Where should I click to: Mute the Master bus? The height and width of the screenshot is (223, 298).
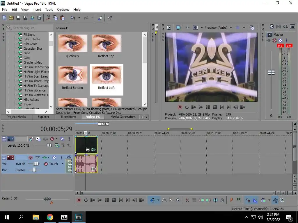tap(280, 40)
